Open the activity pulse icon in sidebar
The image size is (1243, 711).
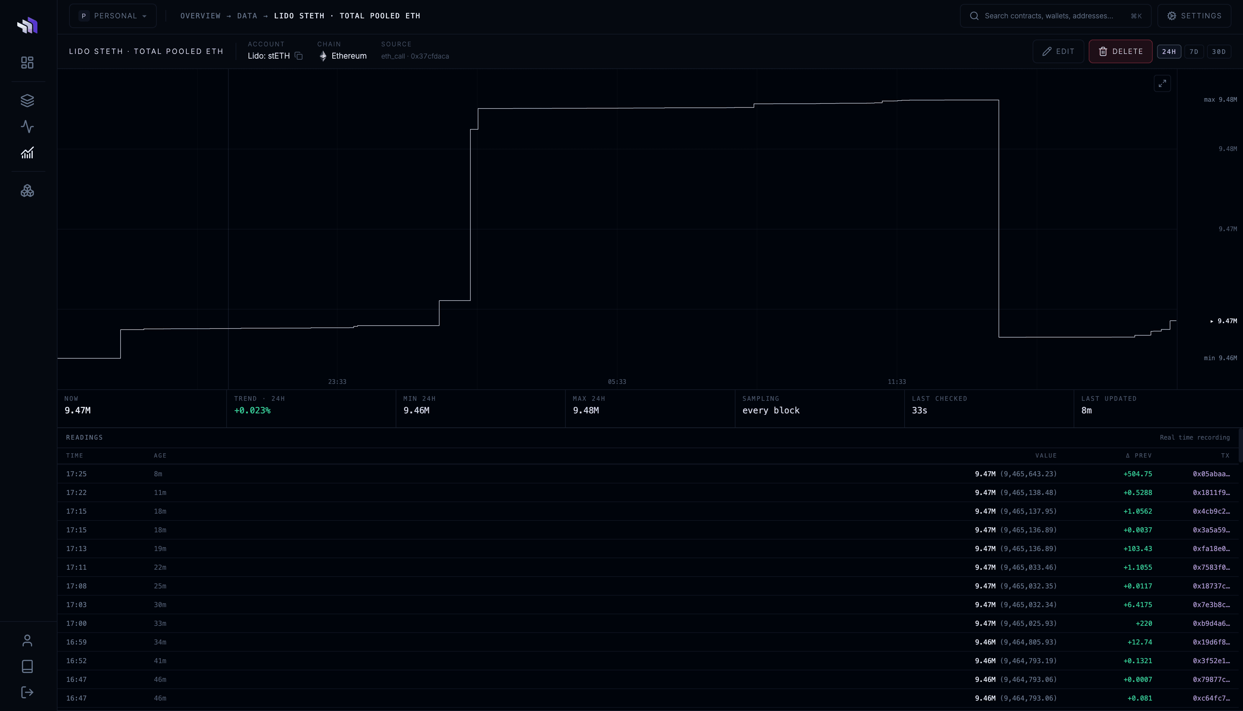(27, 127)
